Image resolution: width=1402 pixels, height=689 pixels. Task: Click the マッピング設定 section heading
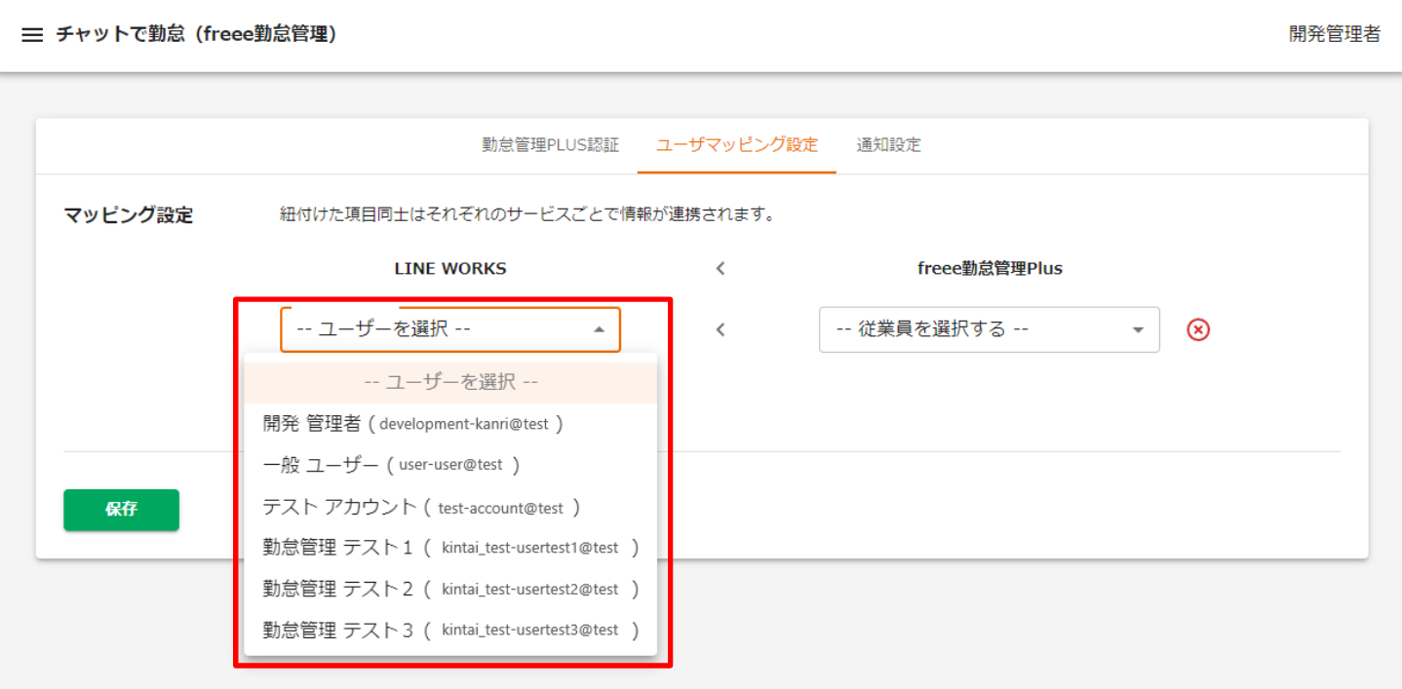point(129,215)
